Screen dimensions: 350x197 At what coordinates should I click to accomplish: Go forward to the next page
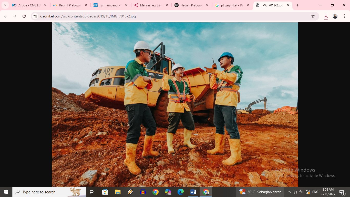(x=15, y=16)
